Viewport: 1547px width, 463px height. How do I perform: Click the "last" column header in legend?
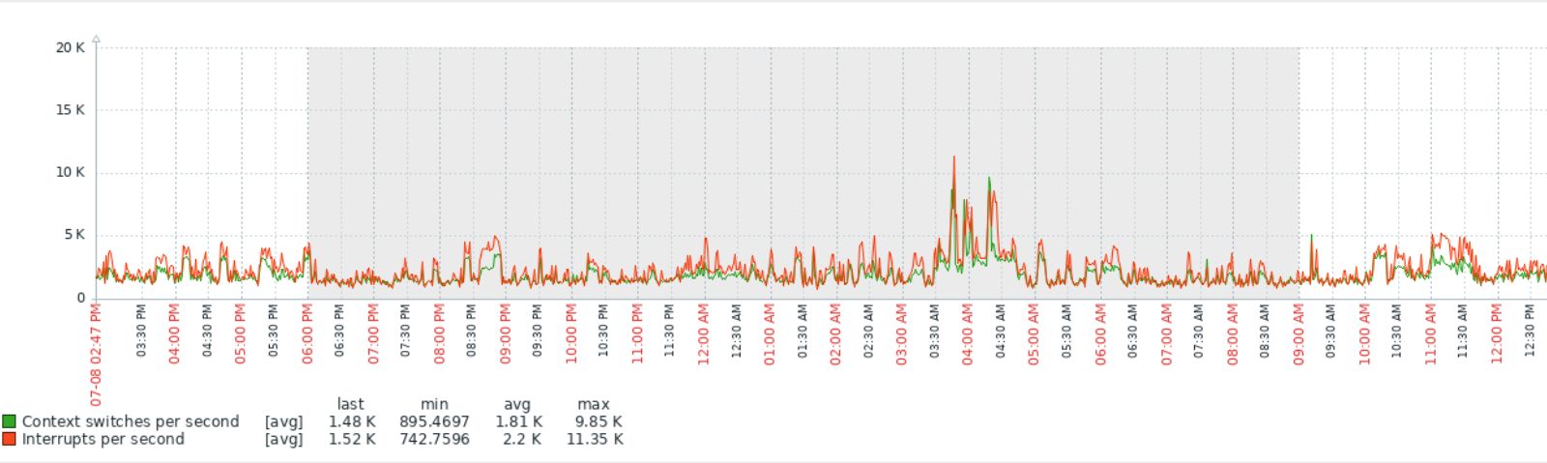coord(350,404)
